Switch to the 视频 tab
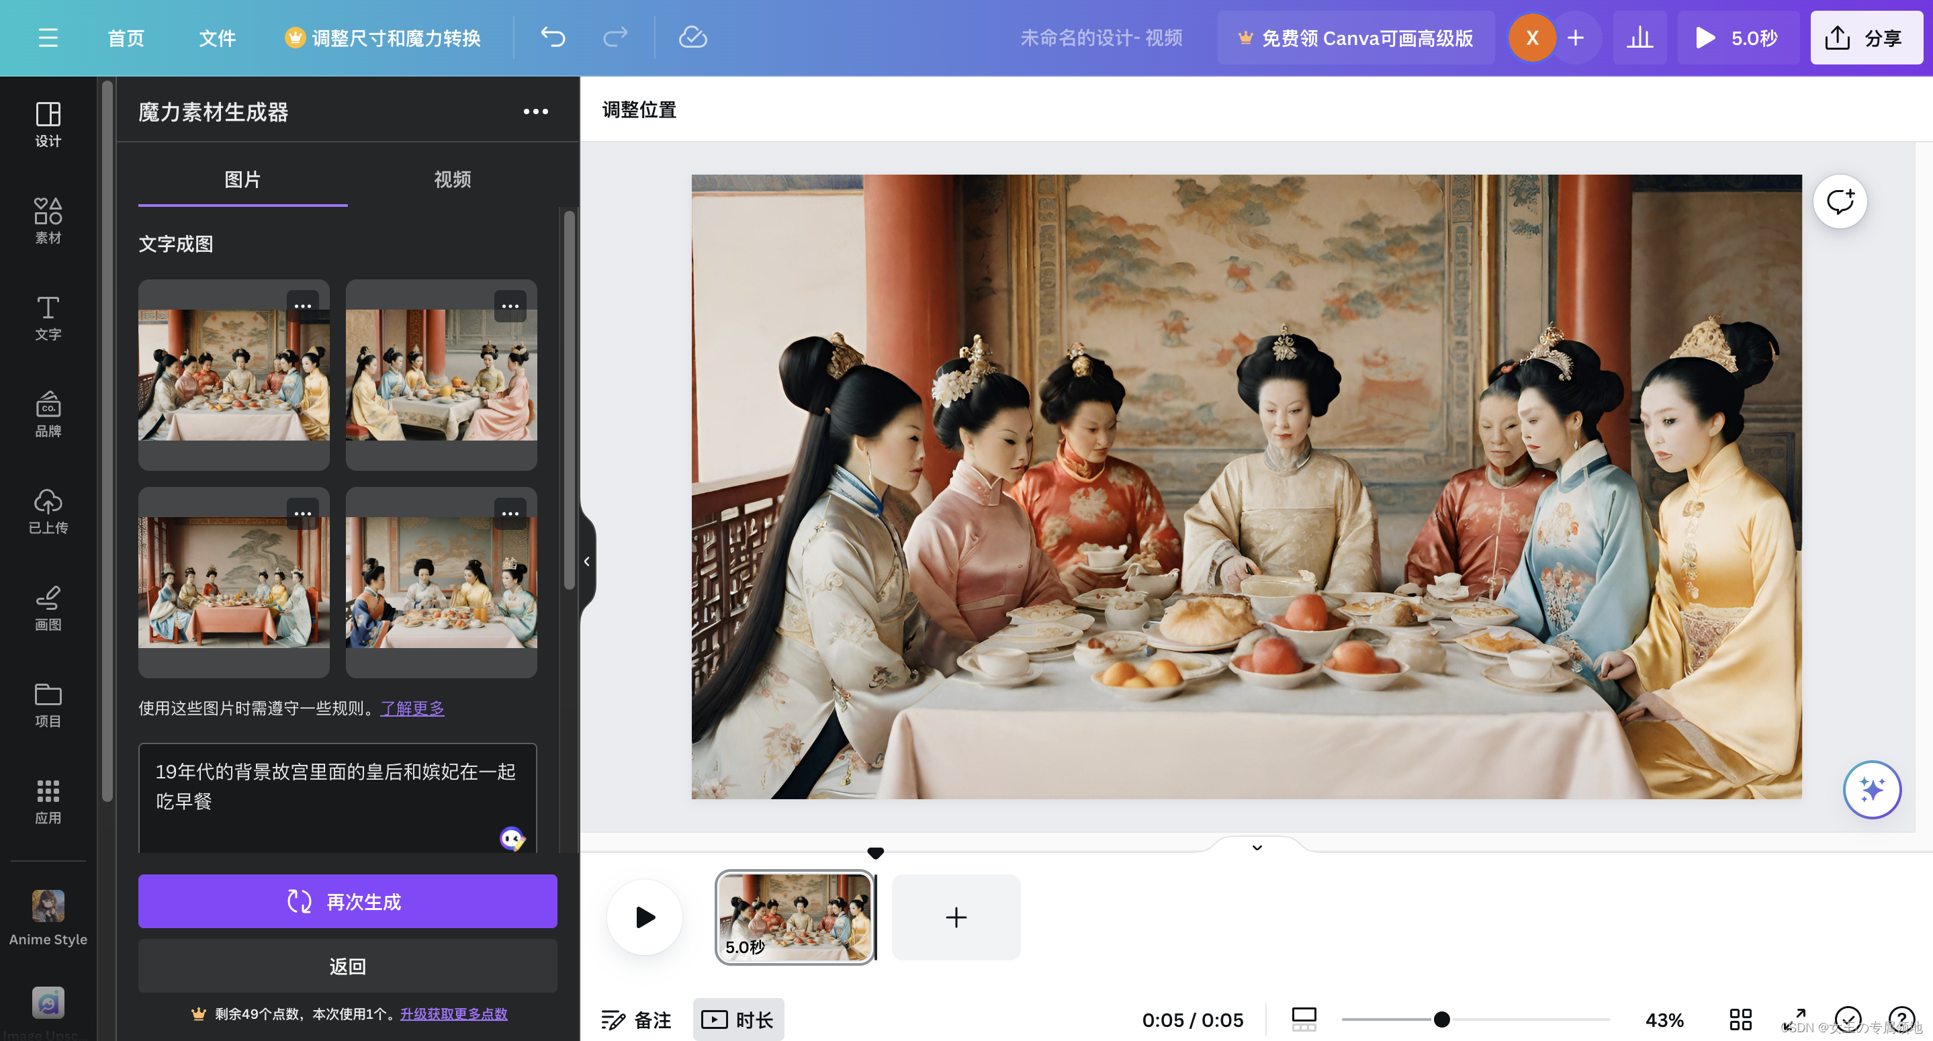Screen dimensions: 1933x1041 click(452, 179)
